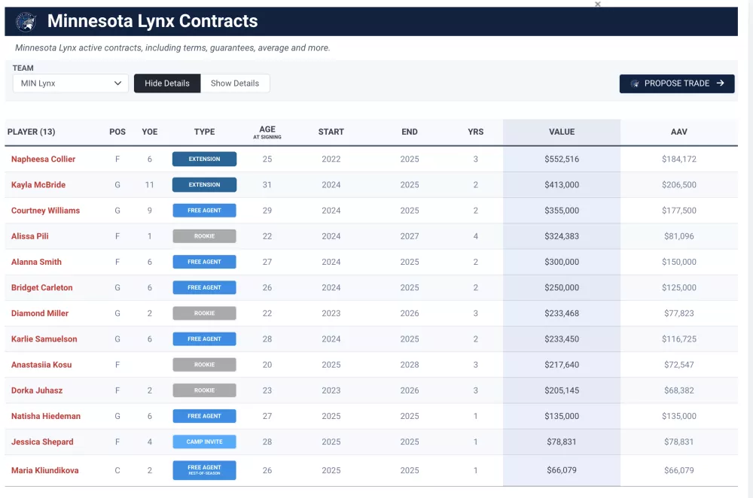Click Kayla McBride's EXTENSION badge
Viewport: 753px width, 498px height.
click(204, 185)
